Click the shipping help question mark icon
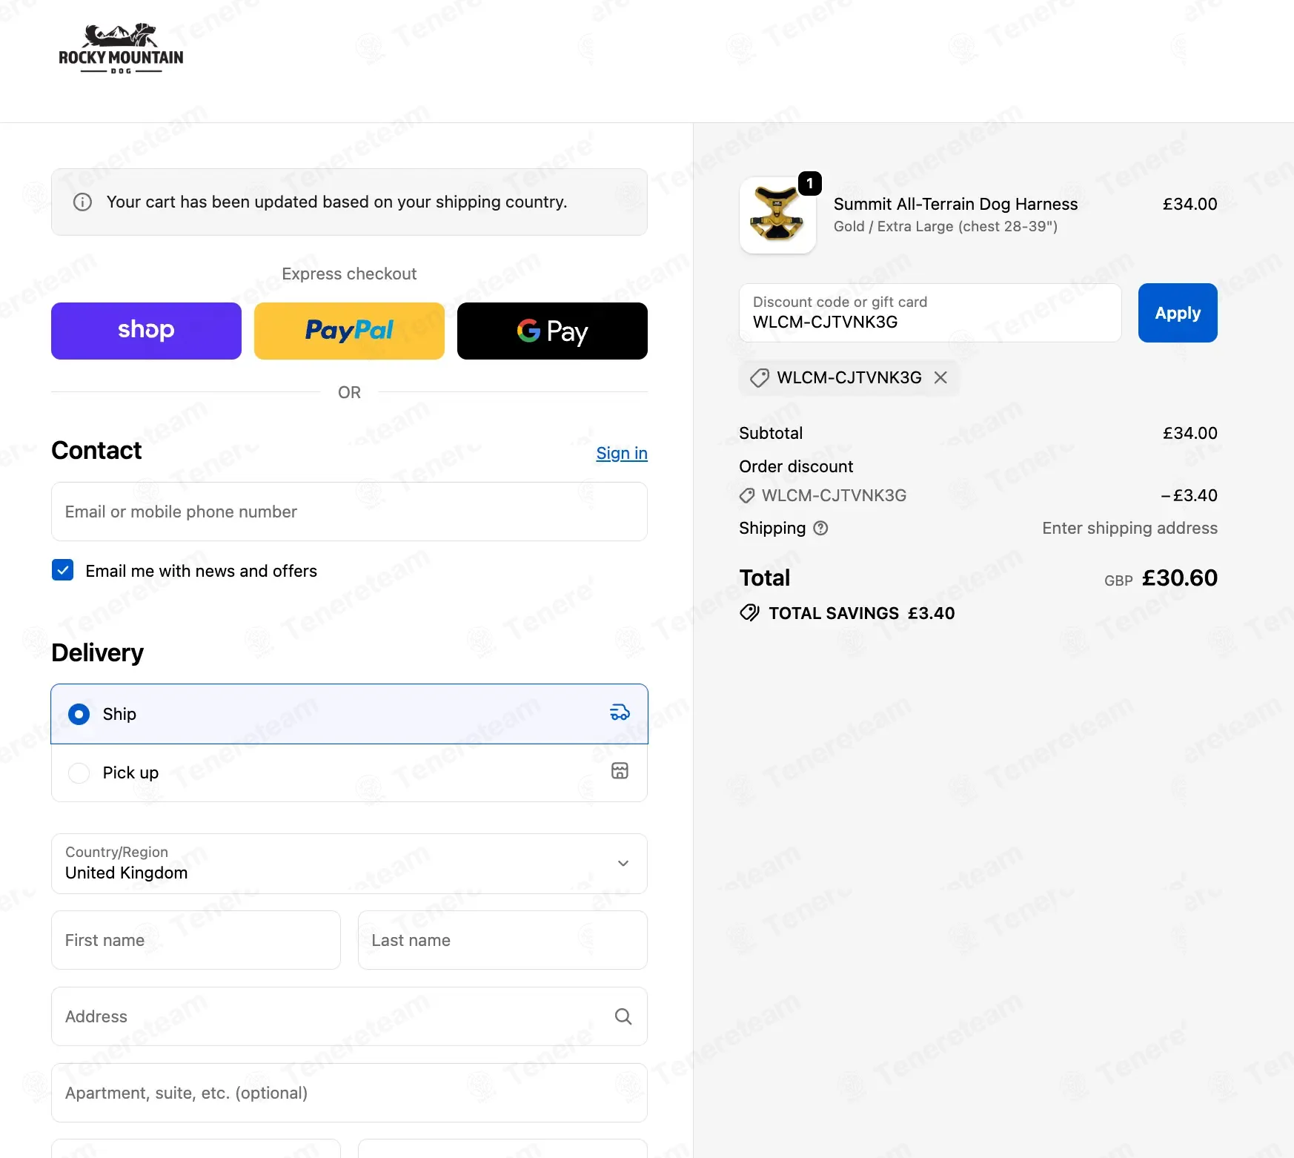 pyautogui.click(x=820, y=529)
